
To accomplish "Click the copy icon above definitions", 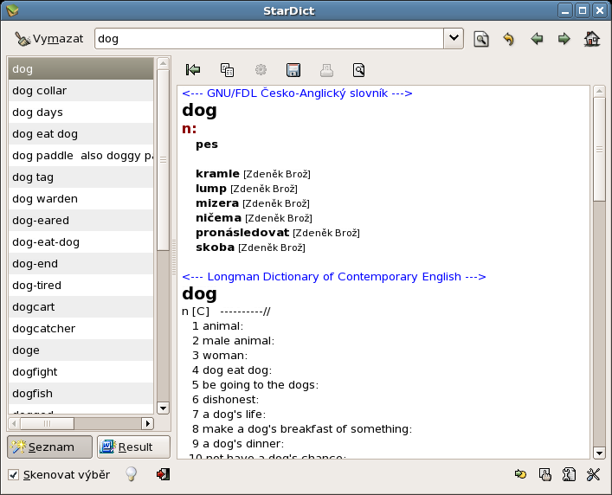I will coord(227,70).
